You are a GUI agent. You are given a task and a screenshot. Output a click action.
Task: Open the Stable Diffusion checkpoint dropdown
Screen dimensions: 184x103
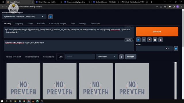[x=24, y=17]
